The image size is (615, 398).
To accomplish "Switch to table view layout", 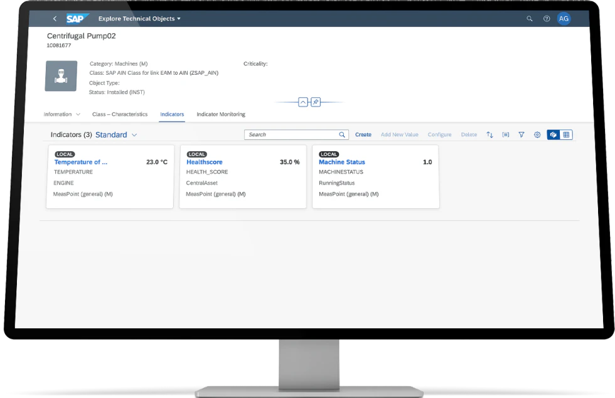I will coord(567,134).
